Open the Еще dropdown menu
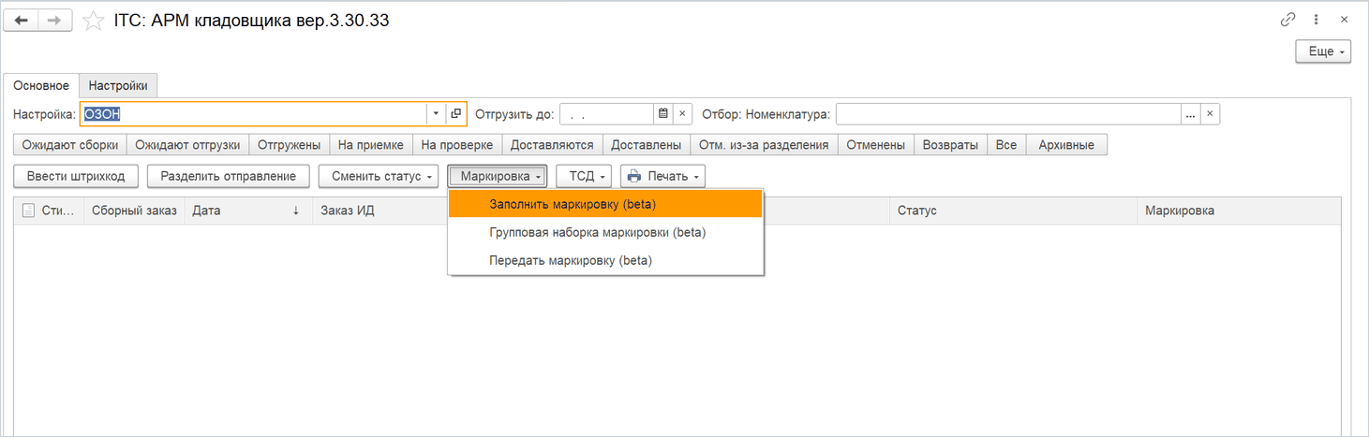 pos(1323,51)
